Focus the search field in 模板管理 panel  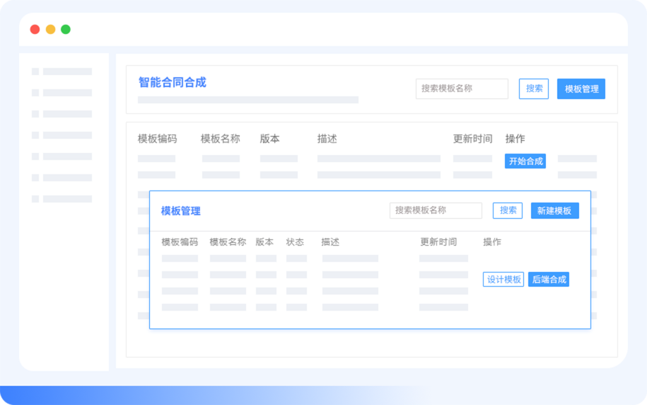pos(435,210)
